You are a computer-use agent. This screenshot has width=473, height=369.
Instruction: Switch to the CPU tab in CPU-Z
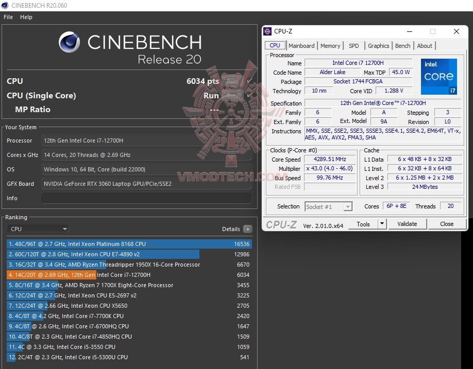tap(275, 45)
